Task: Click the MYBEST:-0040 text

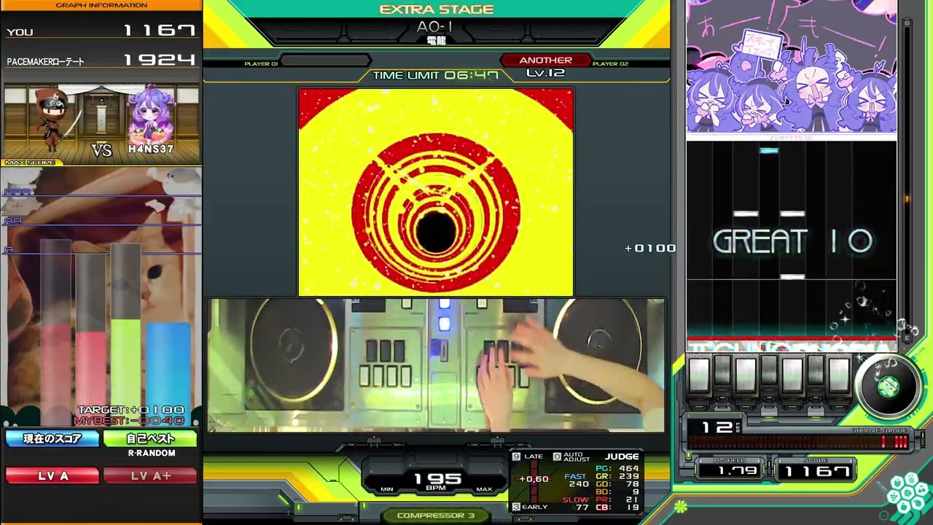Action: [129, 421]
